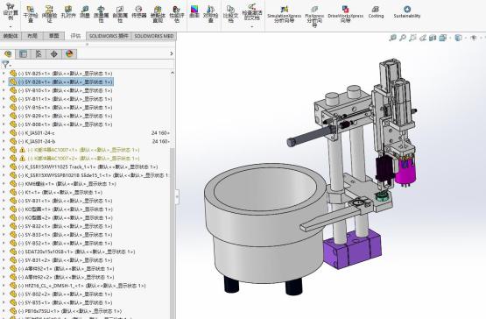
Task: Expand the SY-B25<1> tree node
Action: (x=4, y=74)
